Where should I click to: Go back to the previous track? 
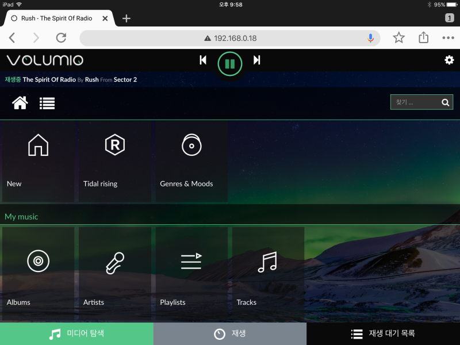tap(203, 60)
